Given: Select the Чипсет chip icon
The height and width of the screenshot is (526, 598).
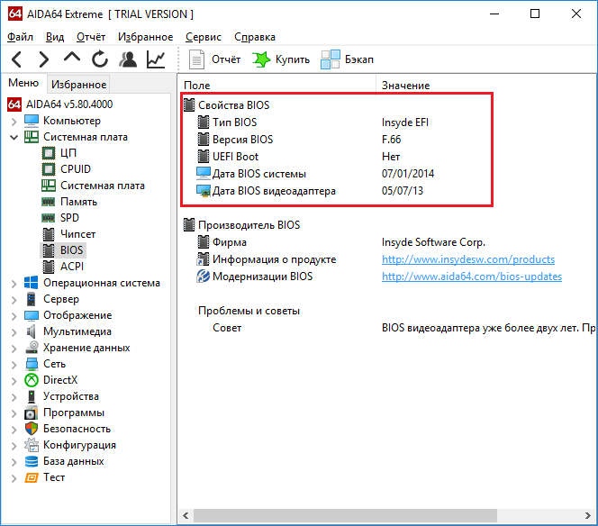Looking at the screenshot, I should pyautogui.click(x=49, y=234).
